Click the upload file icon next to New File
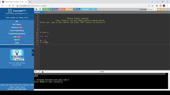This screenshot has width=170, height=95. click(x=40, y=9)
